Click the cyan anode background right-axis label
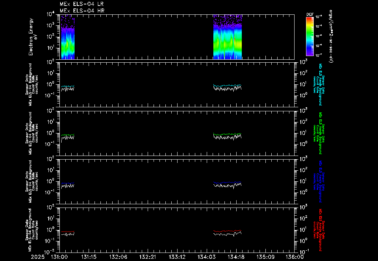 point(319,84)
